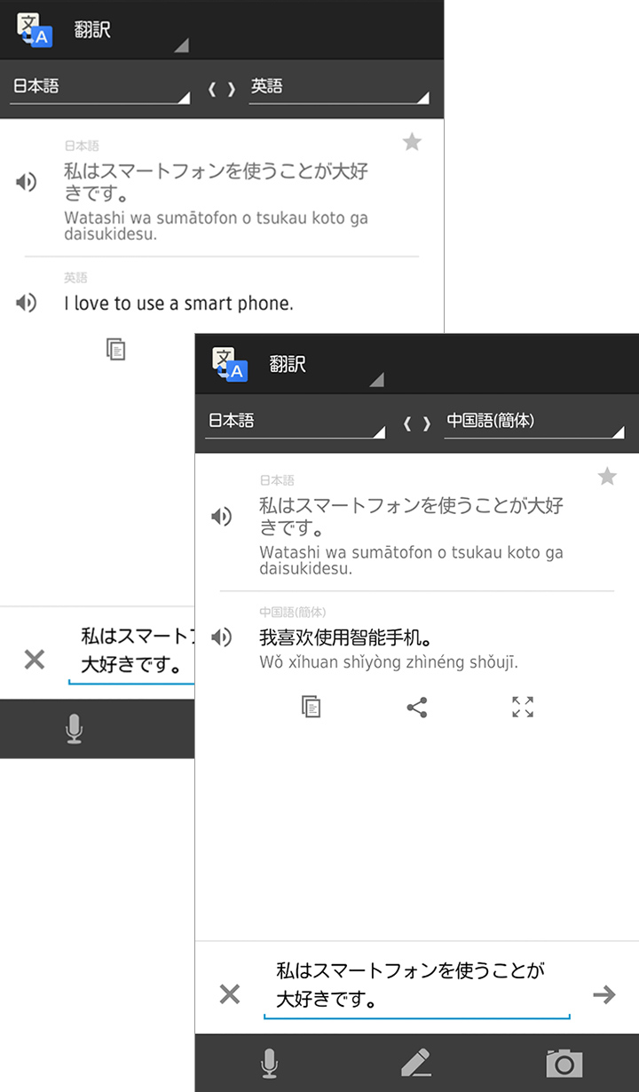Open the 日本語 source dropdown in front screen
This screenshot has width=639, height=1092.
pyautogui.click(x=295, y=422)
